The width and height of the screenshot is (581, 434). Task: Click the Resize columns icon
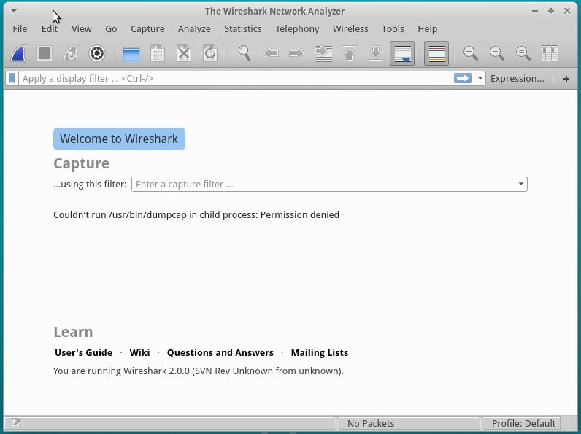click(550, 53)
